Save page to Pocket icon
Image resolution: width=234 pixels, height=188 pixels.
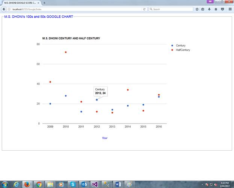click(222, 9)
